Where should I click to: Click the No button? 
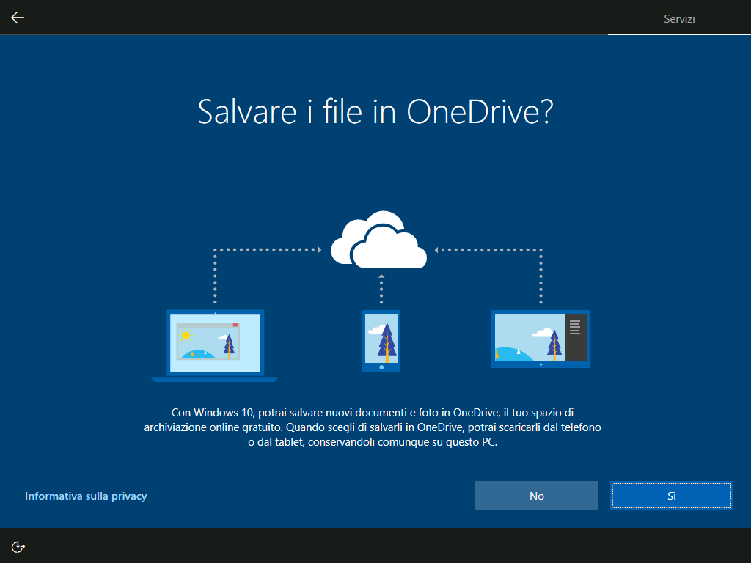click(536, 496)
